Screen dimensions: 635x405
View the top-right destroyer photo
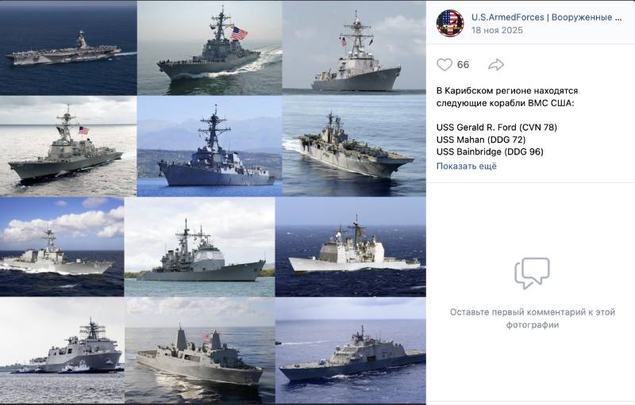click(x=354, y=48)
